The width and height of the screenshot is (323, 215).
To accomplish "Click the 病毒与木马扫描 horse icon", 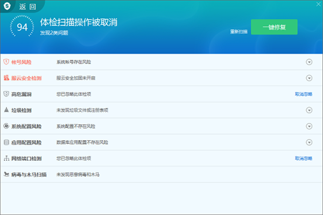I will pyautogui.click(x=6, y=175).
